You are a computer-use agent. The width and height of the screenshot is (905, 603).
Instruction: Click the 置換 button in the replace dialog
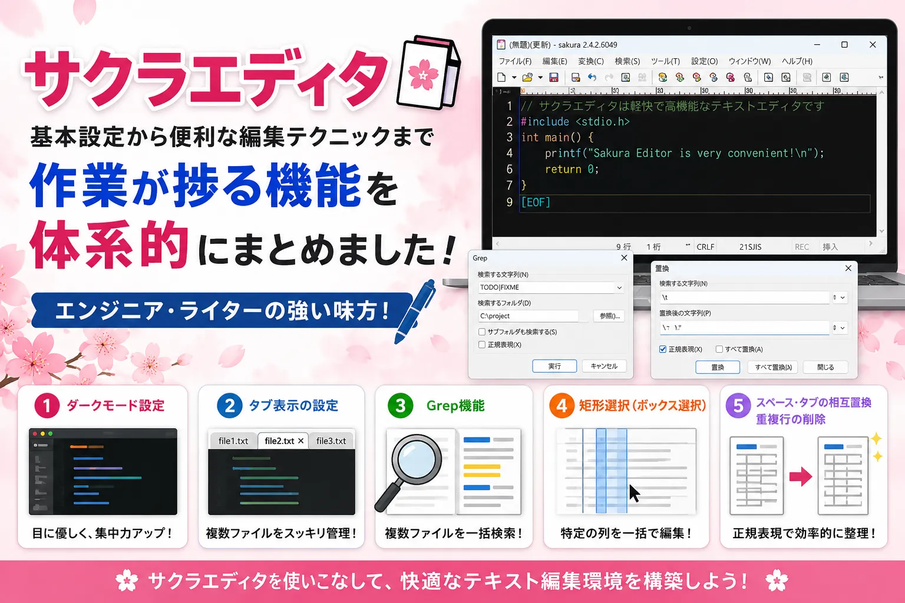point(718,367)
